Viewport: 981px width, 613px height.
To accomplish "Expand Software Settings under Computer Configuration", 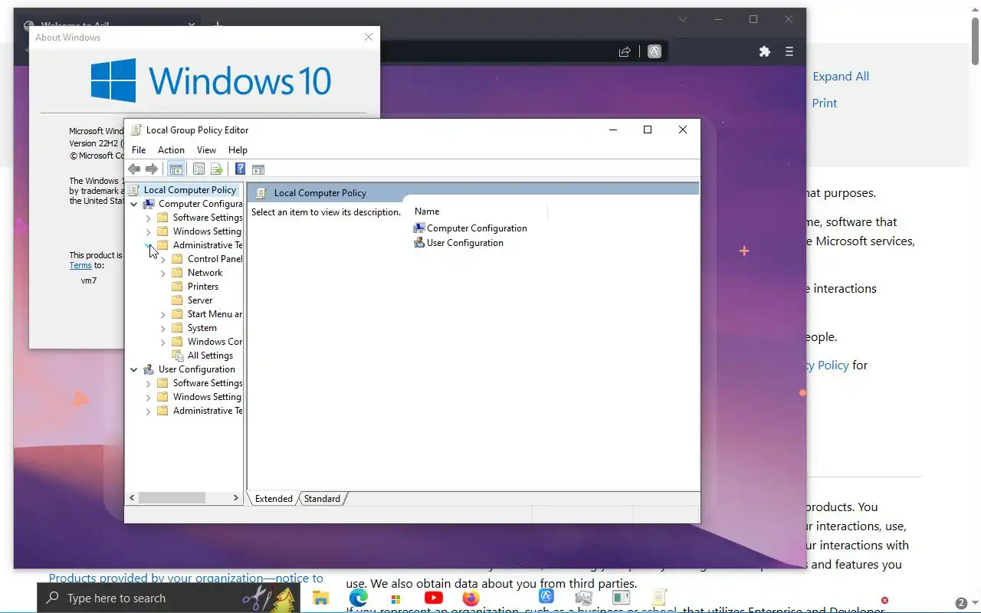I will 149,218.
